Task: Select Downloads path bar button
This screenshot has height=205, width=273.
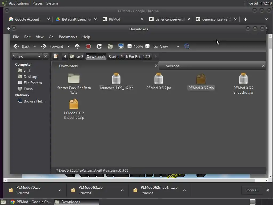Action: point(96,57)
